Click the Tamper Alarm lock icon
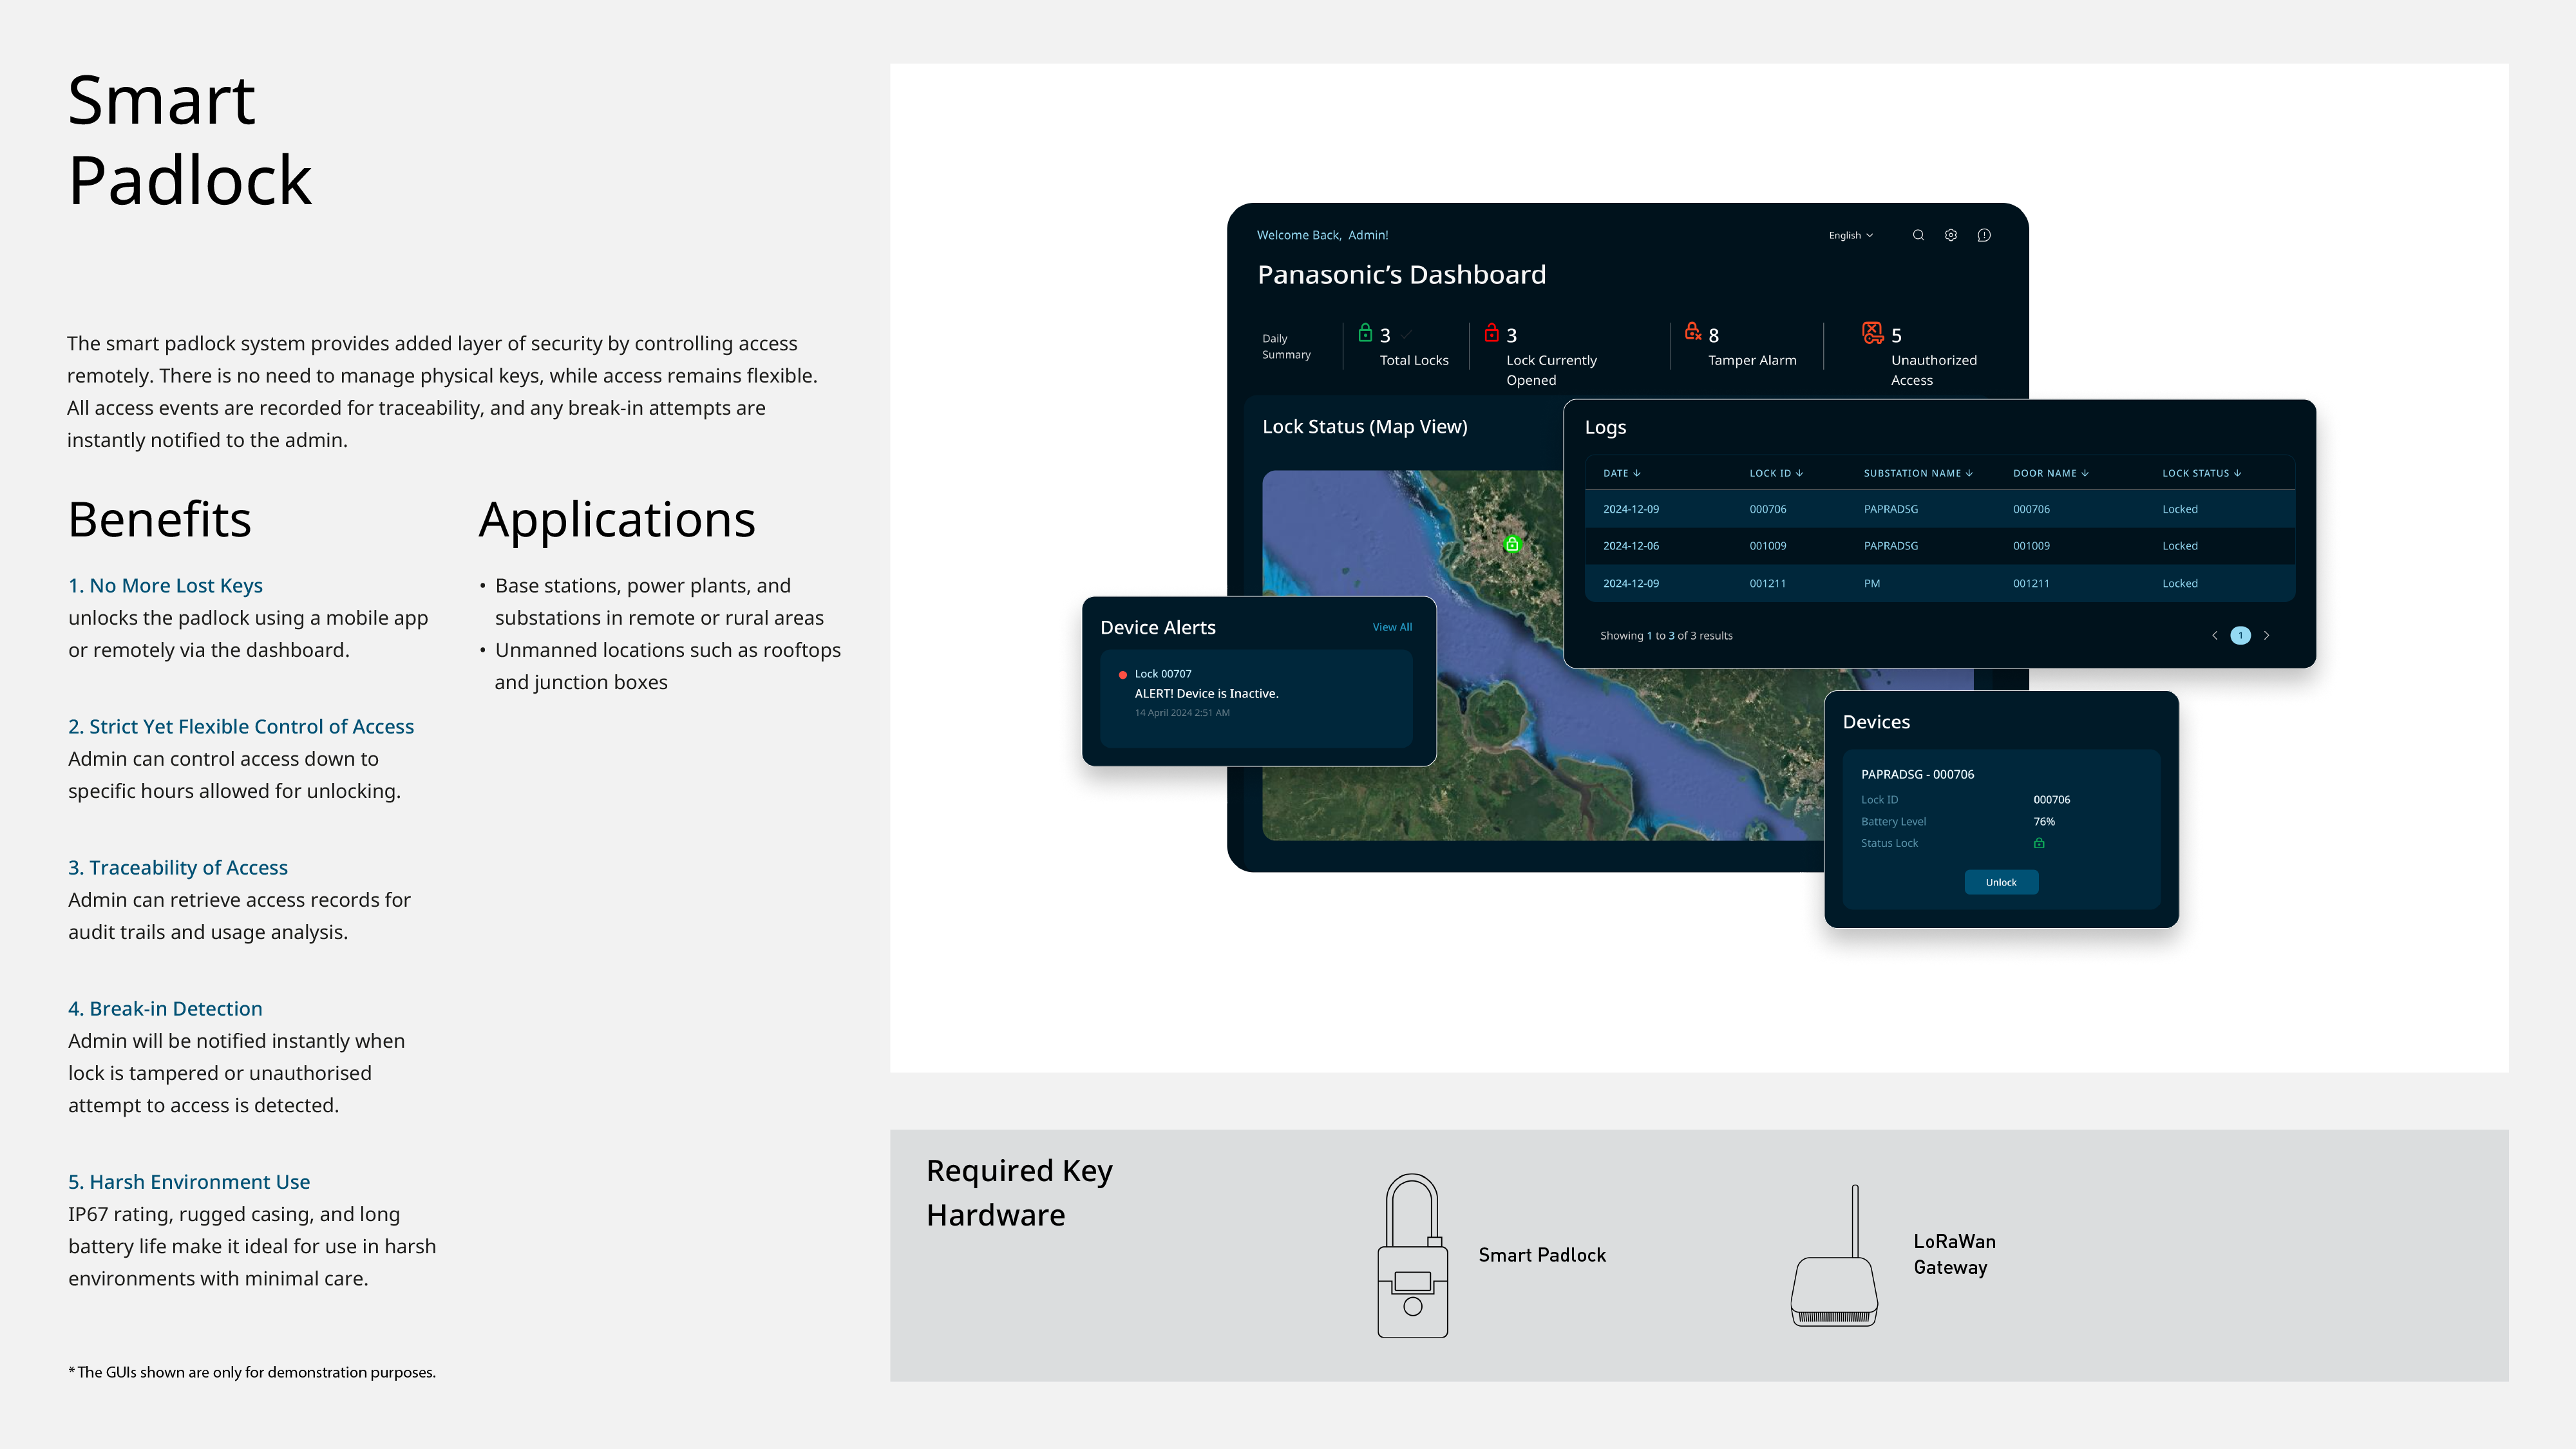Viewport: 2576px width, 1449px height. (1693, 331)
